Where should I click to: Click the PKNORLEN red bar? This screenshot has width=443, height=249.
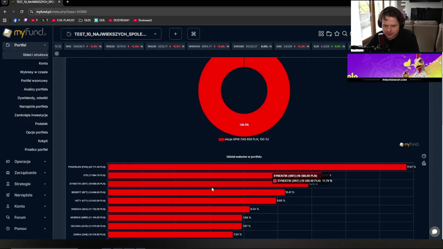[257, 167]
